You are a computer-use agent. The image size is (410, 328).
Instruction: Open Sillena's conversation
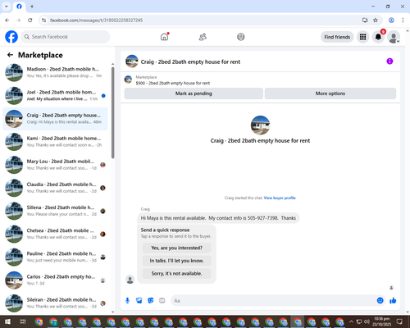tap(55, 211)
